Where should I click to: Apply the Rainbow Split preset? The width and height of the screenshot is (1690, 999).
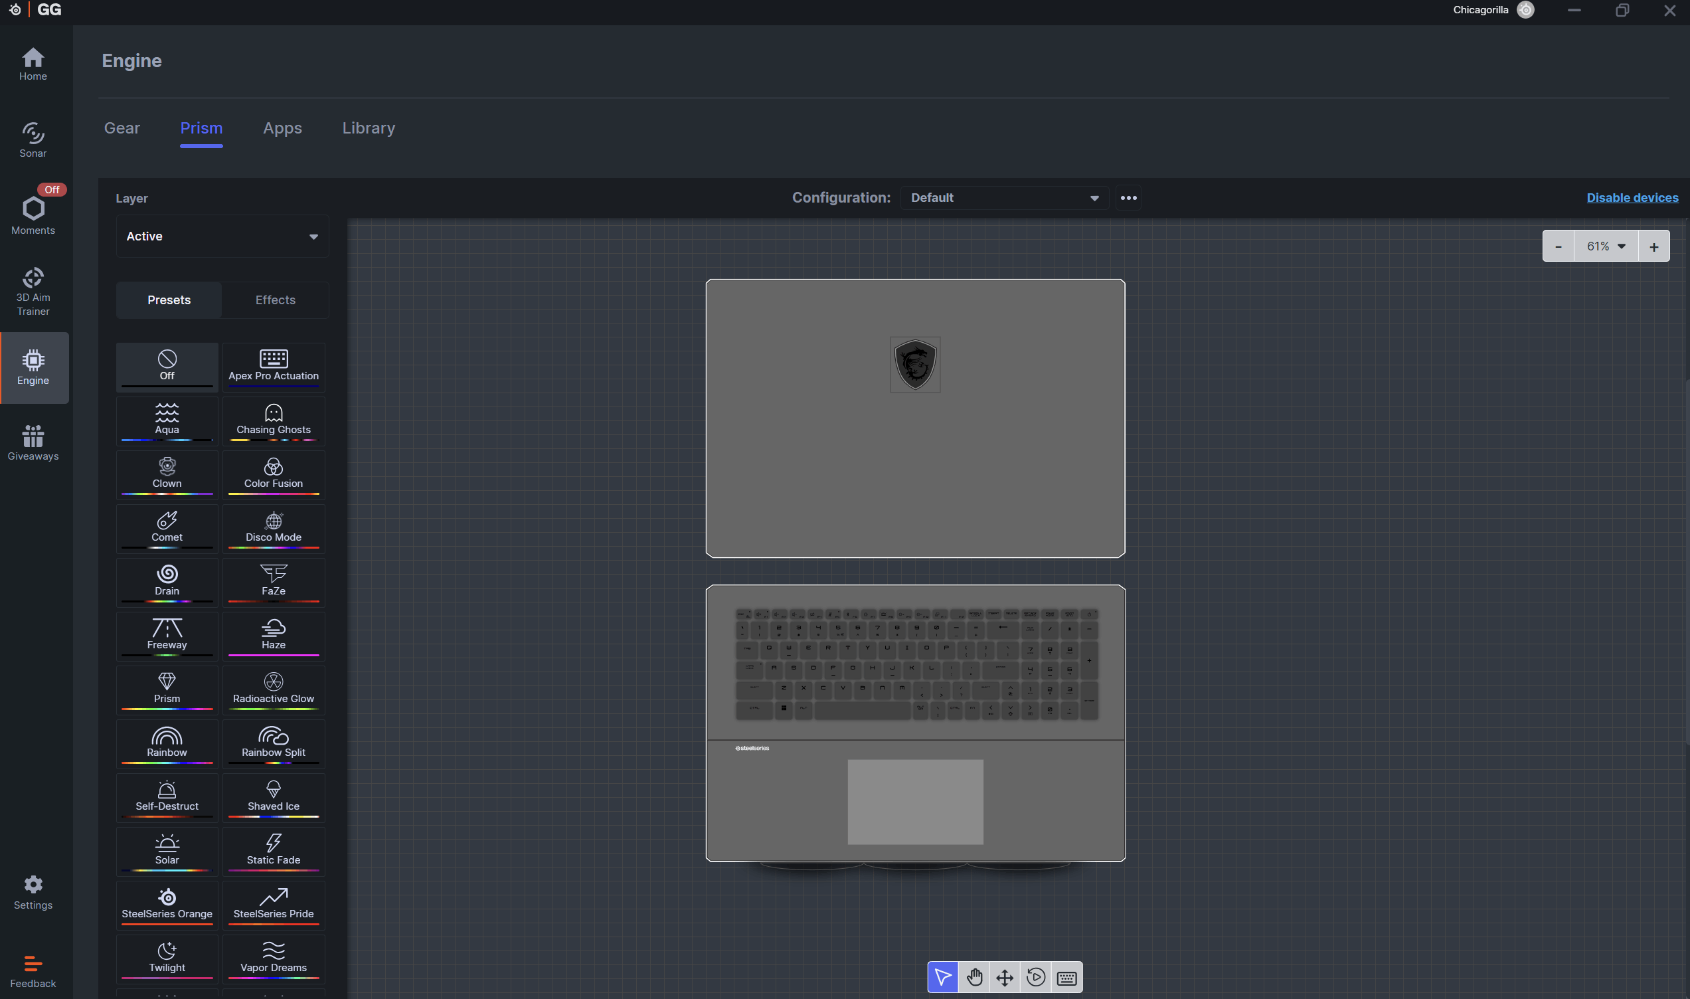click(273, 743)
